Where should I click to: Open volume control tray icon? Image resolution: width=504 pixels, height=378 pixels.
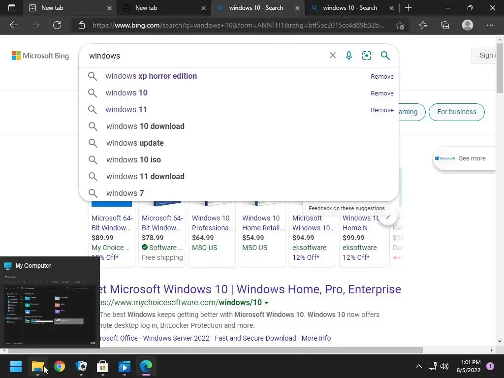tap(444, 366)
